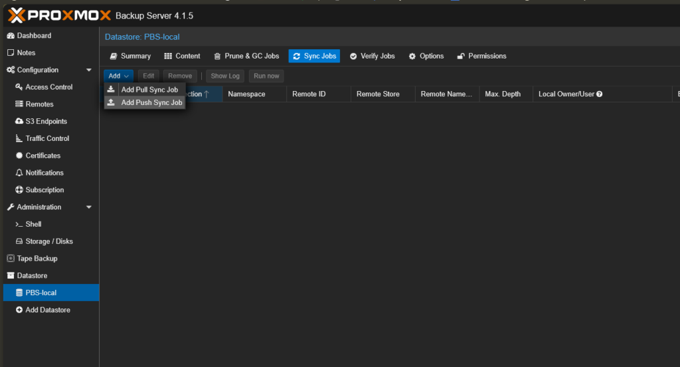Click the Remote Name column header
680x367 pixels.
(x=447, y=94)
